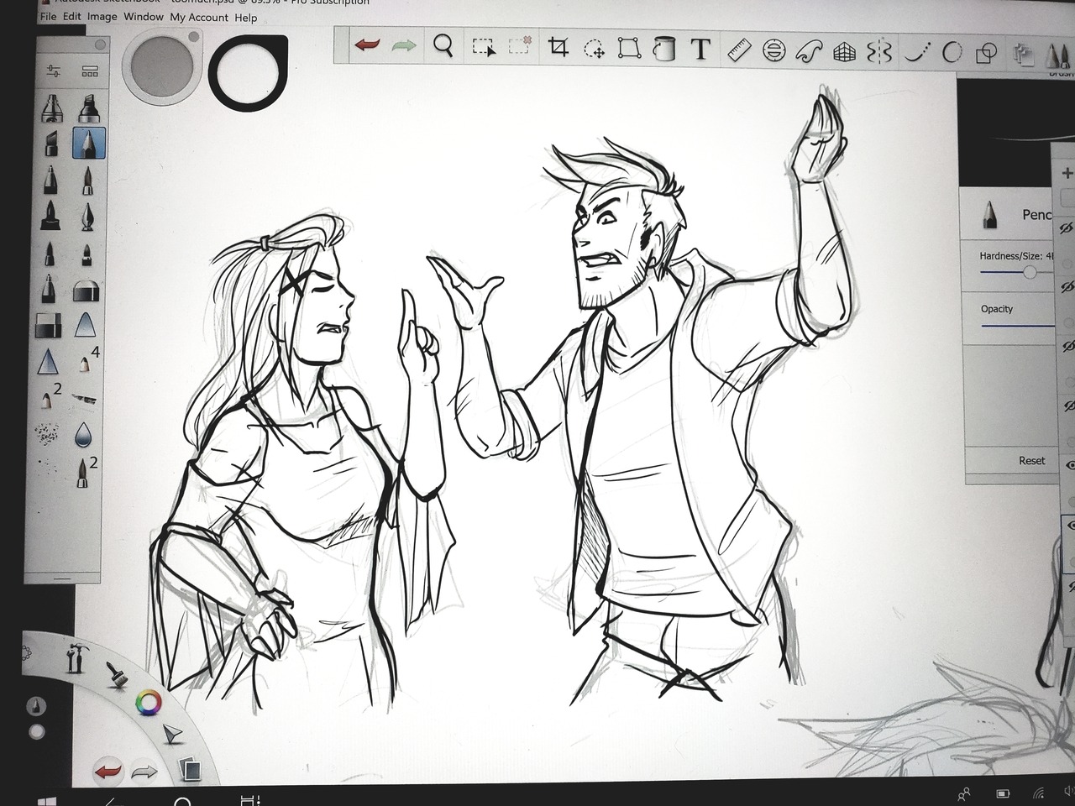Pick the Flood Fill bucket tool
Image resolution: width=1075 pixels, height=806 pixels.
(x=665, y=49)
